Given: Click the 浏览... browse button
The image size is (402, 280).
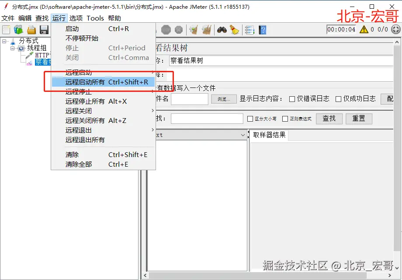Looking at the screenshot, I should tap(224, 99).
